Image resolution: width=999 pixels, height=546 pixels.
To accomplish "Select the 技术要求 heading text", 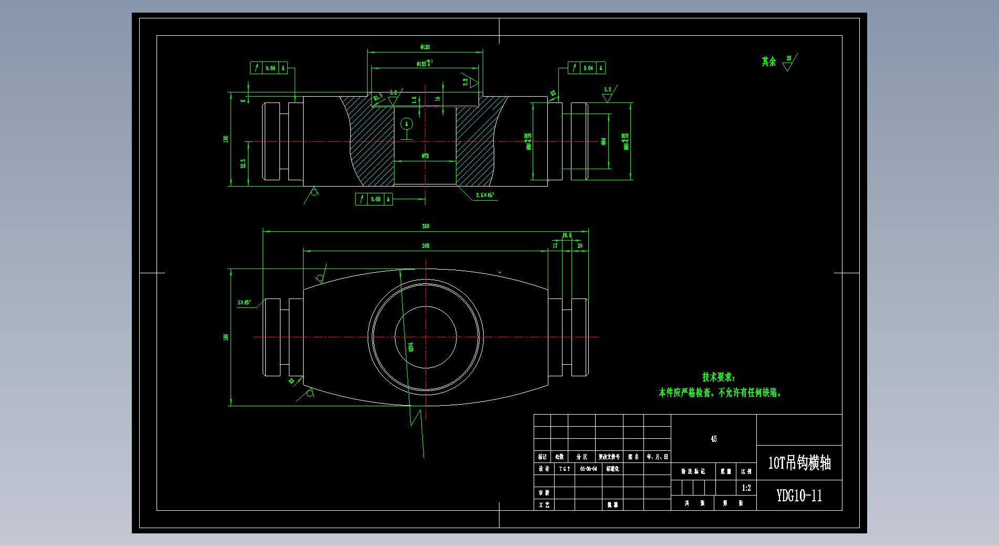I will [x=719, y=377].
